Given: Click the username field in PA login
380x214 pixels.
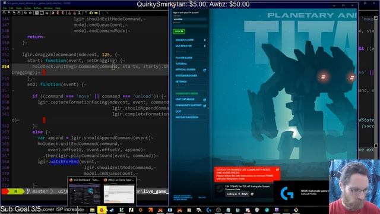Looking at the screenshot, I should coord(190,19).
